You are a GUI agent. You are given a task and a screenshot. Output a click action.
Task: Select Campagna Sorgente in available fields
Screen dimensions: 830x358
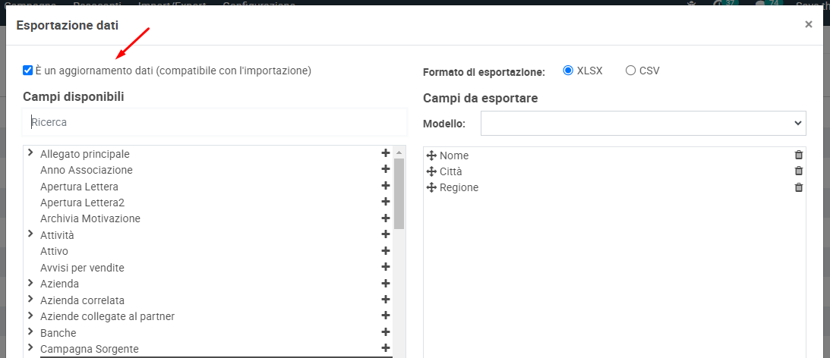(x=90, y=349)
